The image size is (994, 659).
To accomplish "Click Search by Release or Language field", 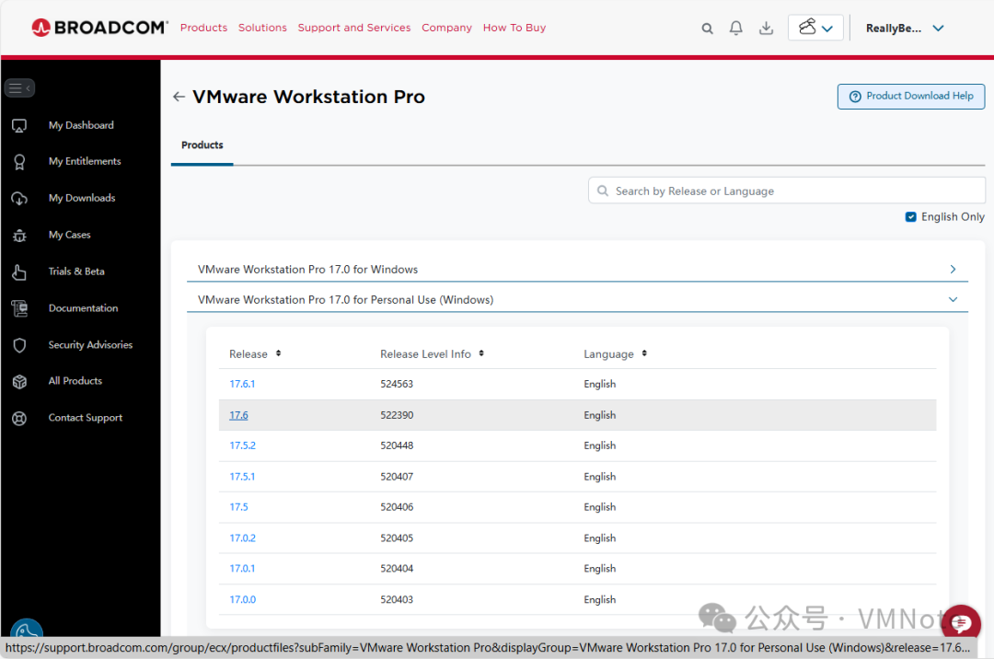I will point(787,191).
